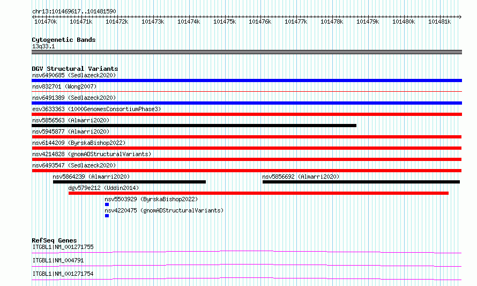477x286 pixels.
Task: Click the 101478k ruler position
Action: coord(332,21)
